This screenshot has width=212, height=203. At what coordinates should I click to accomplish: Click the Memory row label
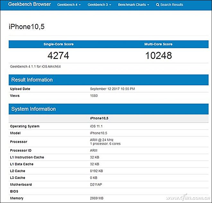(17, 198)
